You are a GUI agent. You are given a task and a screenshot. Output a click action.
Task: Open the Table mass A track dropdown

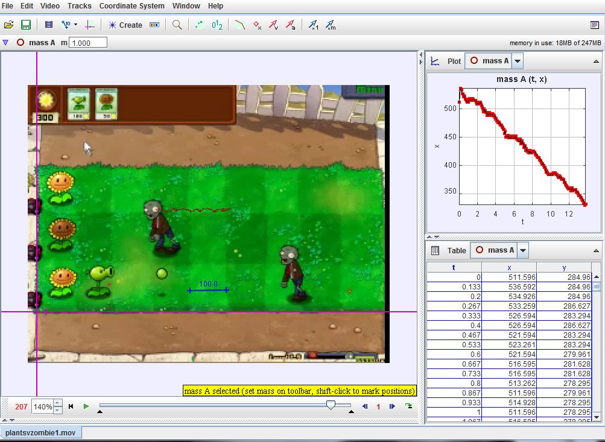[523, 250]
